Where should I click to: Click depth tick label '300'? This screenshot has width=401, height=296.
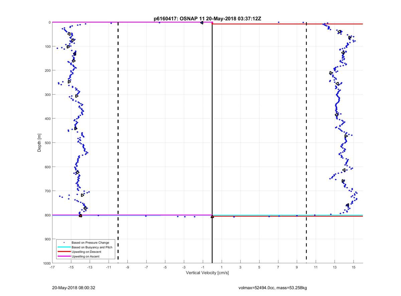(47, 95)
